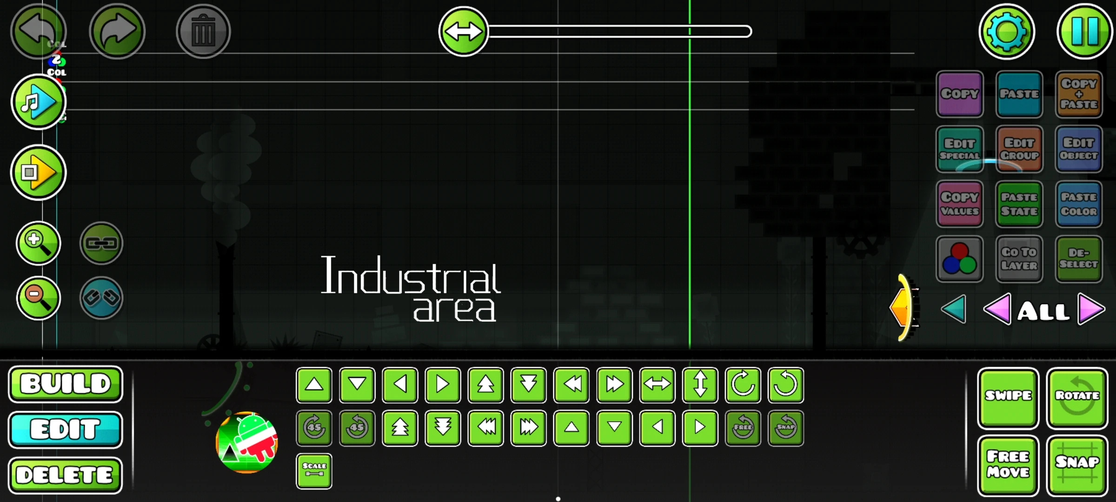The width and height of the screenshot is (1116, 502).
Task: Undo the last editor action
Action: pyautogui.click(x=39, y=31)
